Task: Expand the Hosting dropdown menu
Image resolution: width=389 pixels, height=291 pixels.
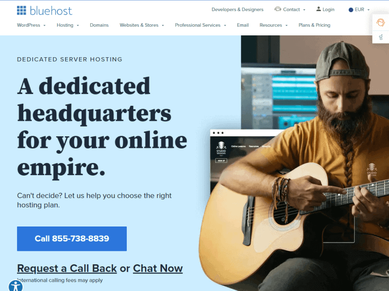Action: pos(68,25)
